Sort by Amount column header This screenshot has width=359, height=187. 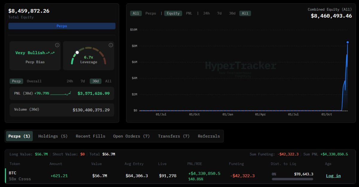[x=56, y=164]
